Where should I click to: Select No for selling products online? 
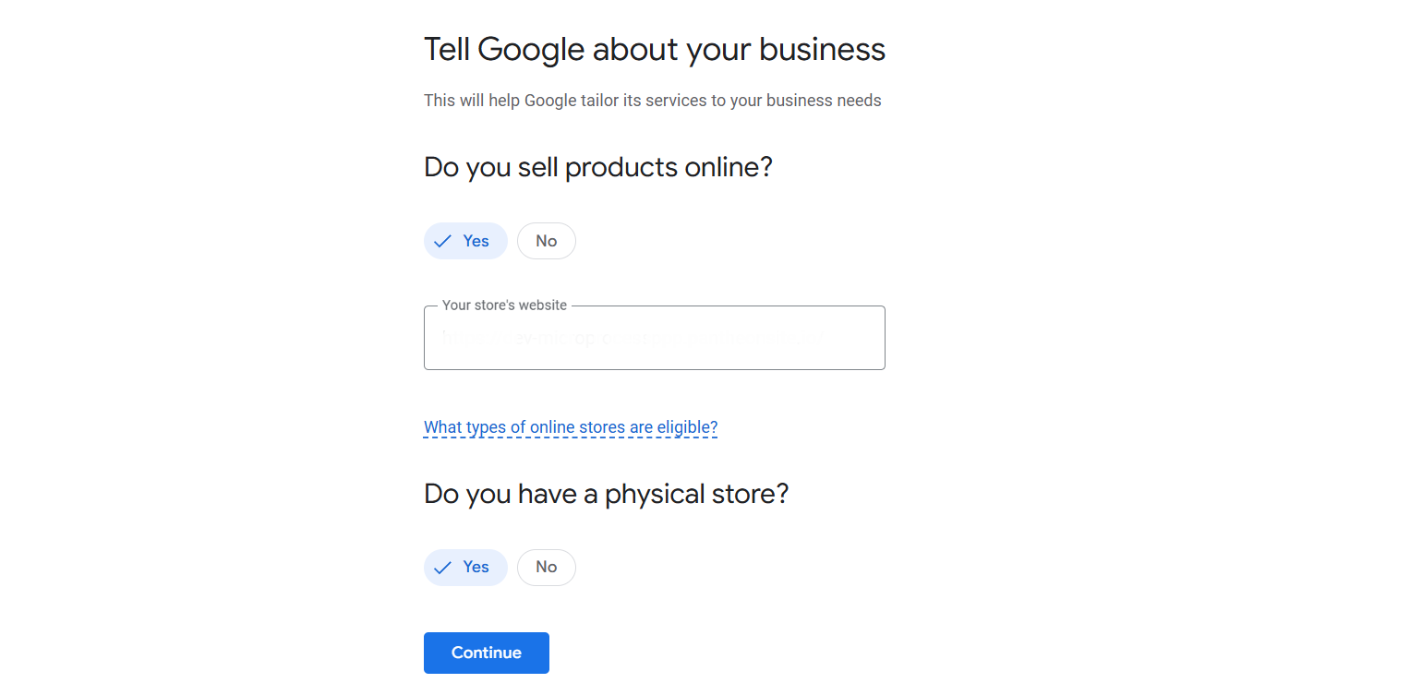546,241
